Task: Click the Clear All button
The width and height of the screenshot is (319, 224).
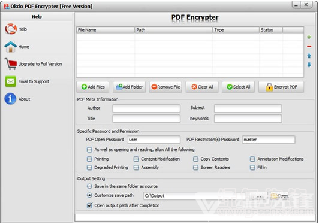Action: pos(202,87)
